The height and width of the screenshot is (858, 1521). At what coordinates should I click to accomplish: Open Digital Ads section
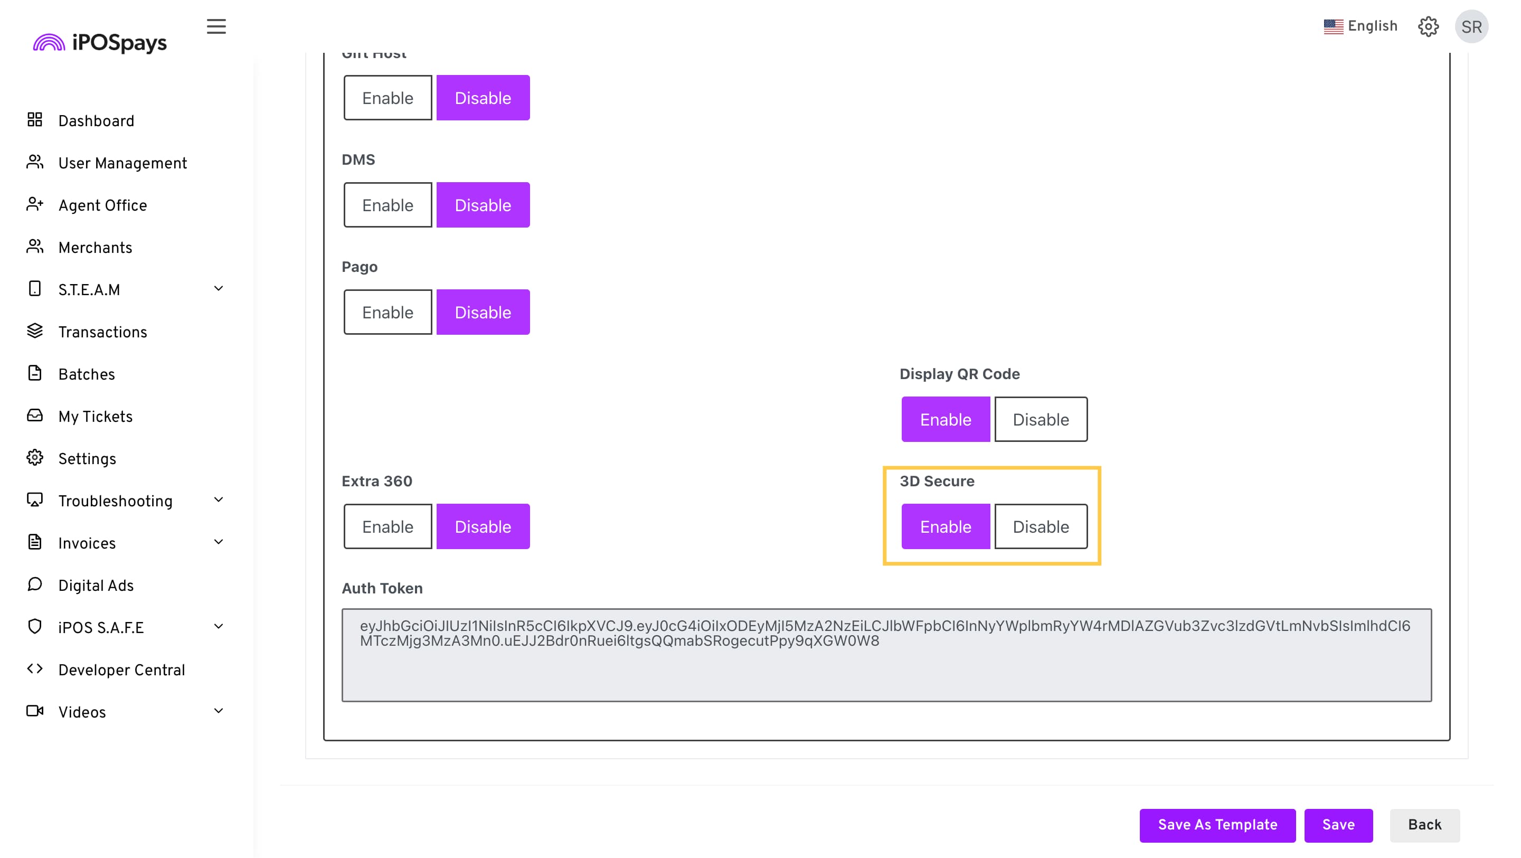point(96,586)
